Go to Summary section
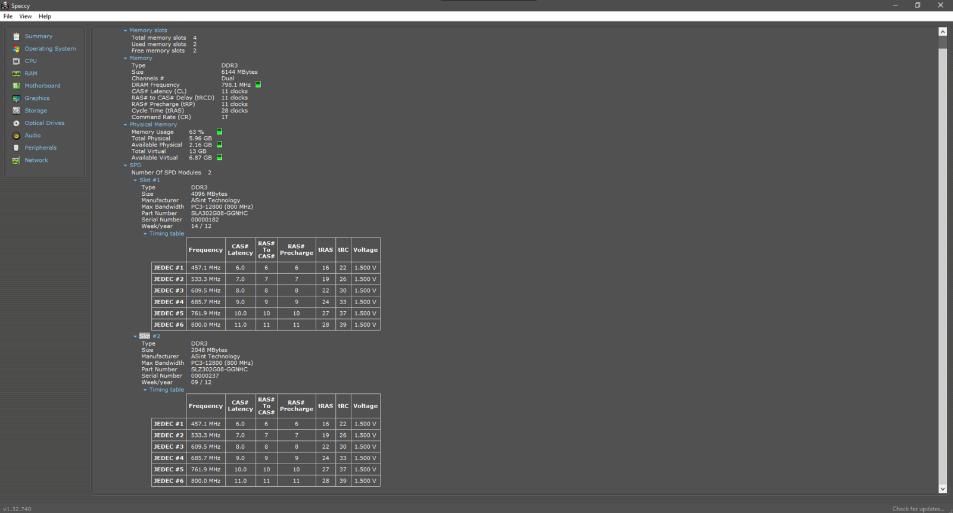The height and width of the screenshot is (513, 953). tap(38, 36)
